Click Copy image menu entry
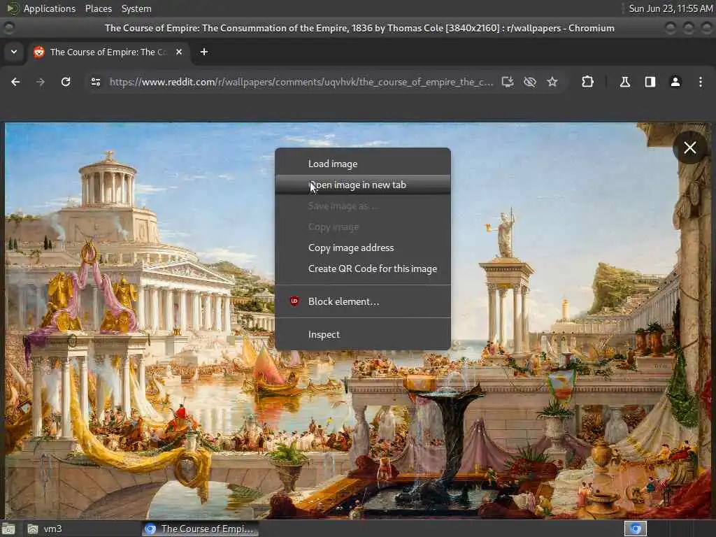 [x=363, y=227]
